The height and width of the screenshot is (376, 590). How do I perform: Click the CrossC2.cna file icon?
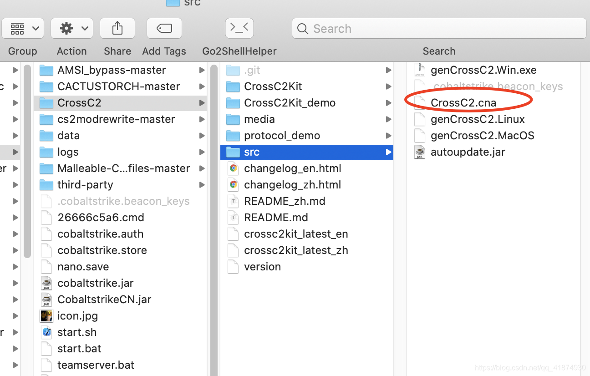point(420,103)
